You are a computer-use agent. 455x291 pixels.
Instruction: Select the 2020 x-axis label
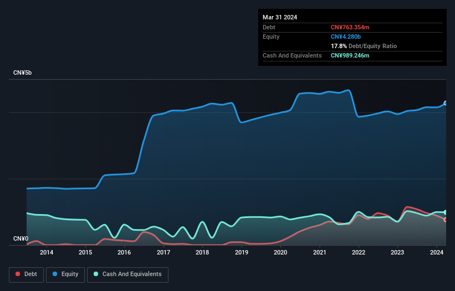pos(280,253)
